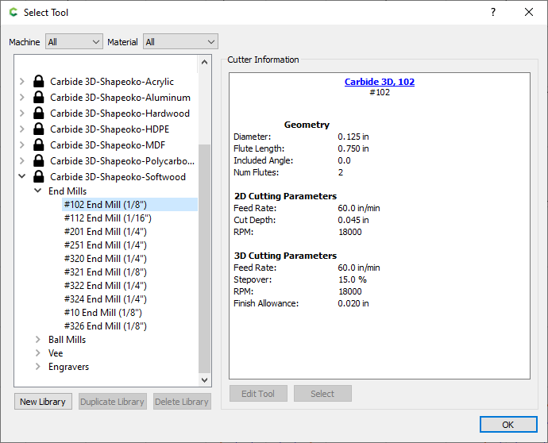Click the Carbide 3D-Shapeoko-Softwood library name
Viewport: 548px width, 443px height.
[118, 177]
